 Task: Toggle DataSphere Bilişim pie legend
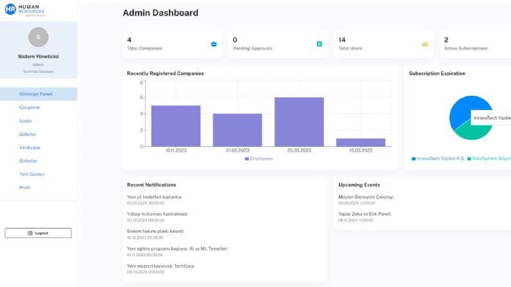point(489,158)
